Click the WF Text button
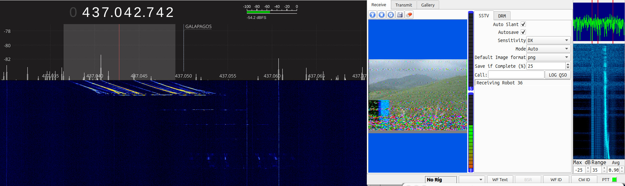Viewport: 625px width, 186px height. coord(500,179)
